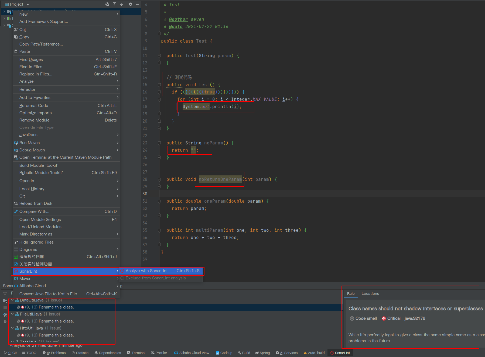
Task: Open the Git tool window button
Action: (x=10, y=353)
